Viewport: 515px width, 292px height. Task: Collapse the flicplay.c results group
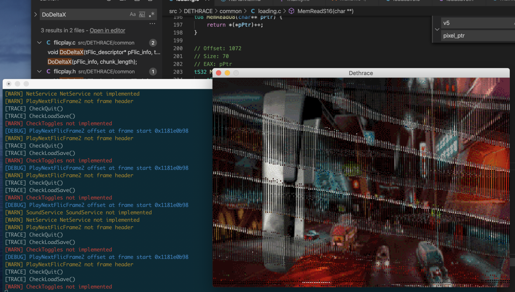coord(39,43)
